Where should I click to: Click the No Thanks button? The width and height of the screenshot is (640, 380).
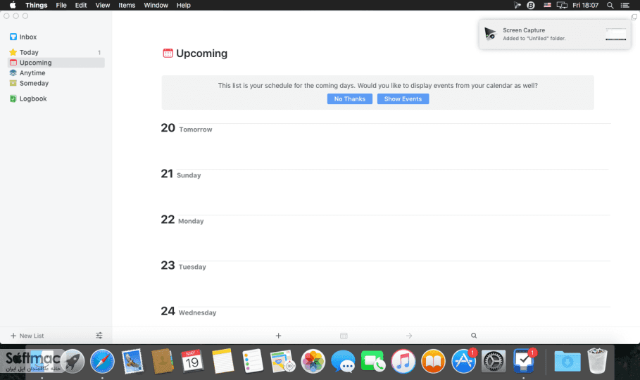pos(350,99)
